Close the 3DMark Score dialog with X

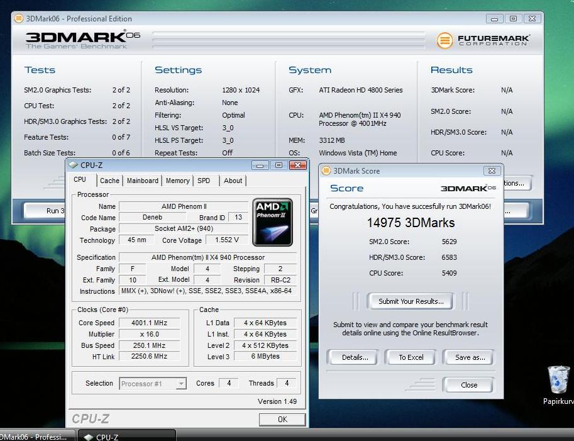(492, 170)
